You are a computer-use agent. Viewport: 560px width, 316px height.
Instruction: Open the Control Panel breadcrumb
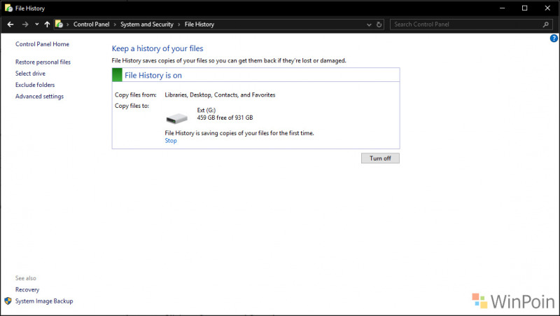[x=92, y=25]
